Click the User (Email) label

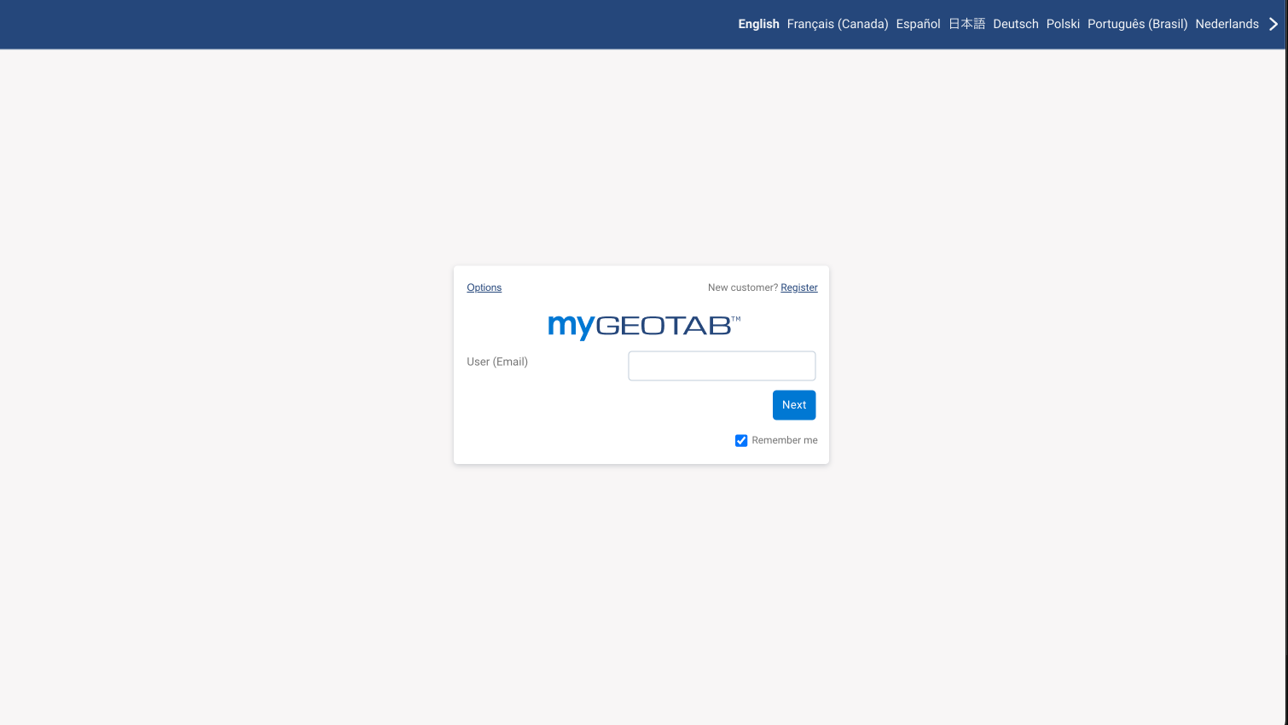(497, 362)
